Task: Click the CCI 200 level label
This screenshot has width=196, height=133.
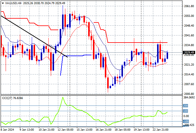Action: (186, 106)
